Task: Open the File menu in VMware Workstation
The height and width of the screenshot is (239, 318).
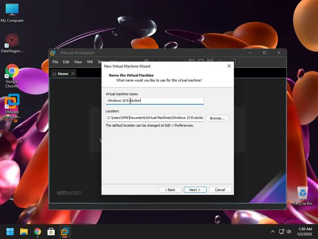Action: [x=55, y=62]
